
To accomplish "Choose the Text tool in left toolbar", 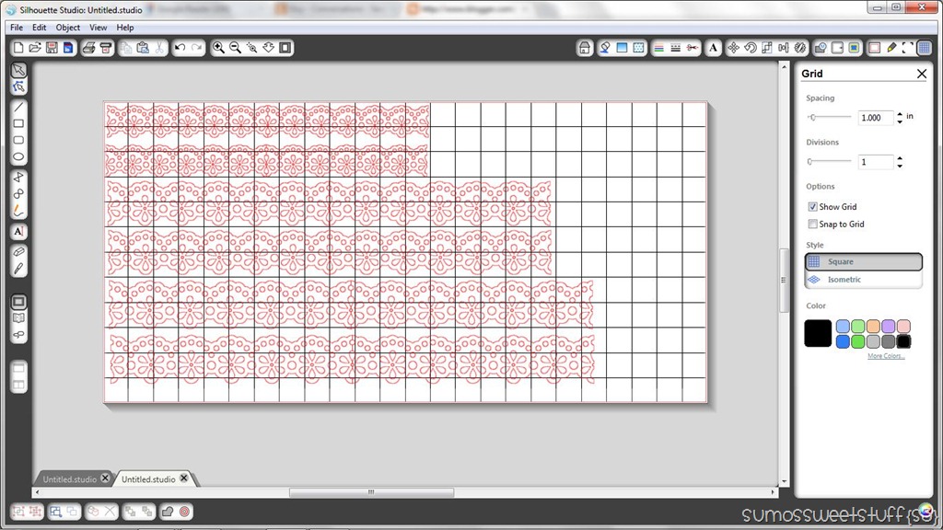I will coord(18,232).
